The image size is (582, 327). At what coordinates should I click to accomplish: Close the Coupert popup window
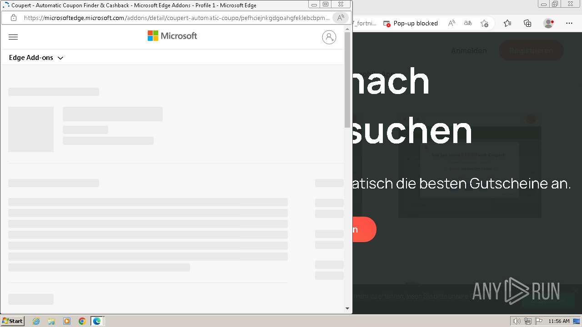point(341,4)
